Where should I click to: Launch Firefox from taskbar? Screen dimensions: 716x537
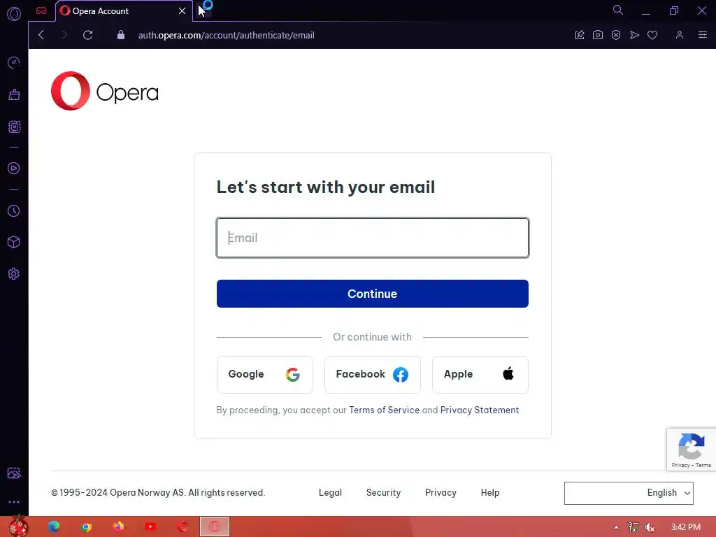coord(118,527)
